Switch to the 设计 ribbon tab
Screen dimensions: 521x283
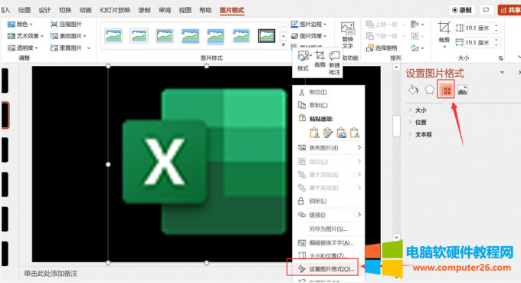pyautogui.click(x=44, y=10)
